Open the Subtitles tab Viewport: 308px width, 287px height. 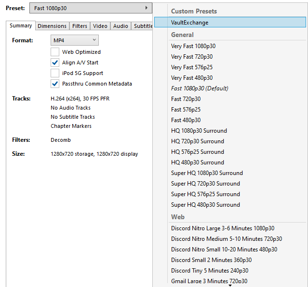coord(142,26)
